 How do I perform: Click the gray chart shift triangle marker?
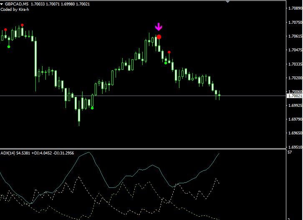point(227,2)
